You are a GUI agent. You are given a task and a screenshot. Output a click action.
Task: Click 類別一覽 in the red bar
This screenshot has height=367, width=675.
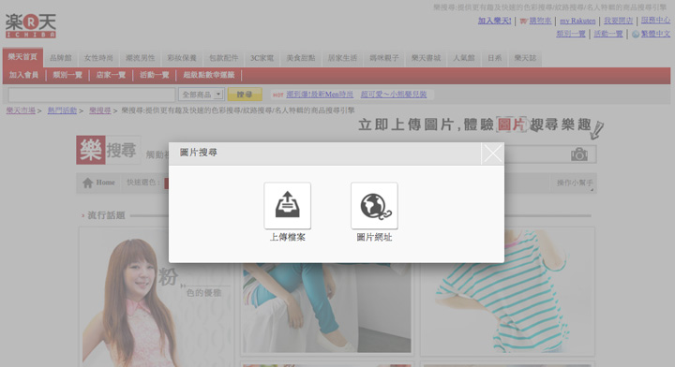[67, 75]
